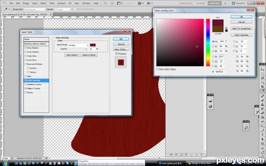Image resolution: width=266 pixels, height=166 pixels.
Task: Open the Filter menu
Action: (x=52, y=3)
